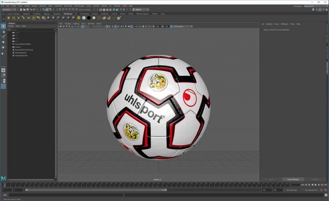Viewport: 329px width, 201px height.
Task: Toggle the single perspective panel layout
Action: [3, 70]
